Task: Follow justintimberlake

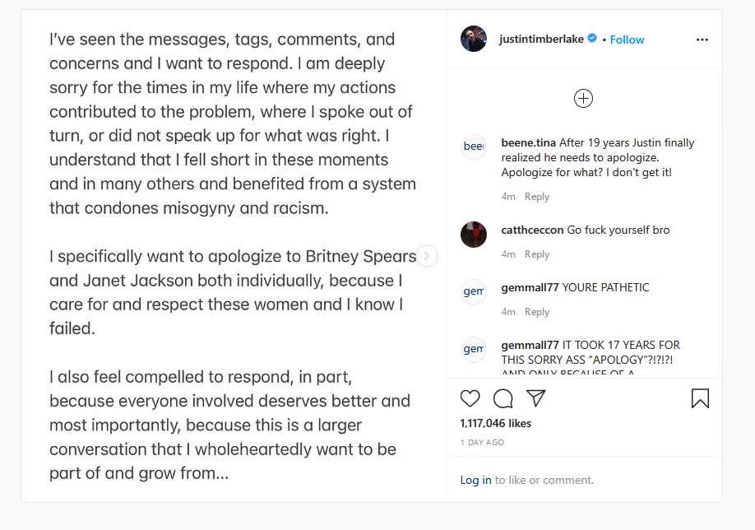Action: [x=627, y=40]
